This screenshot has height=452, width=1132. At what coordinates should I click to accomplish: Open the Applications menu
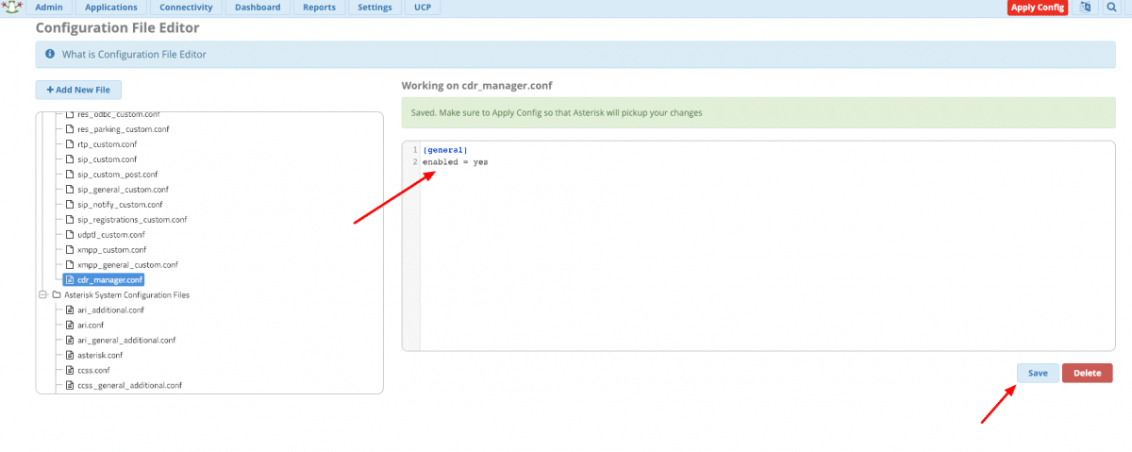pyautogui.click(x=110, y=8)
